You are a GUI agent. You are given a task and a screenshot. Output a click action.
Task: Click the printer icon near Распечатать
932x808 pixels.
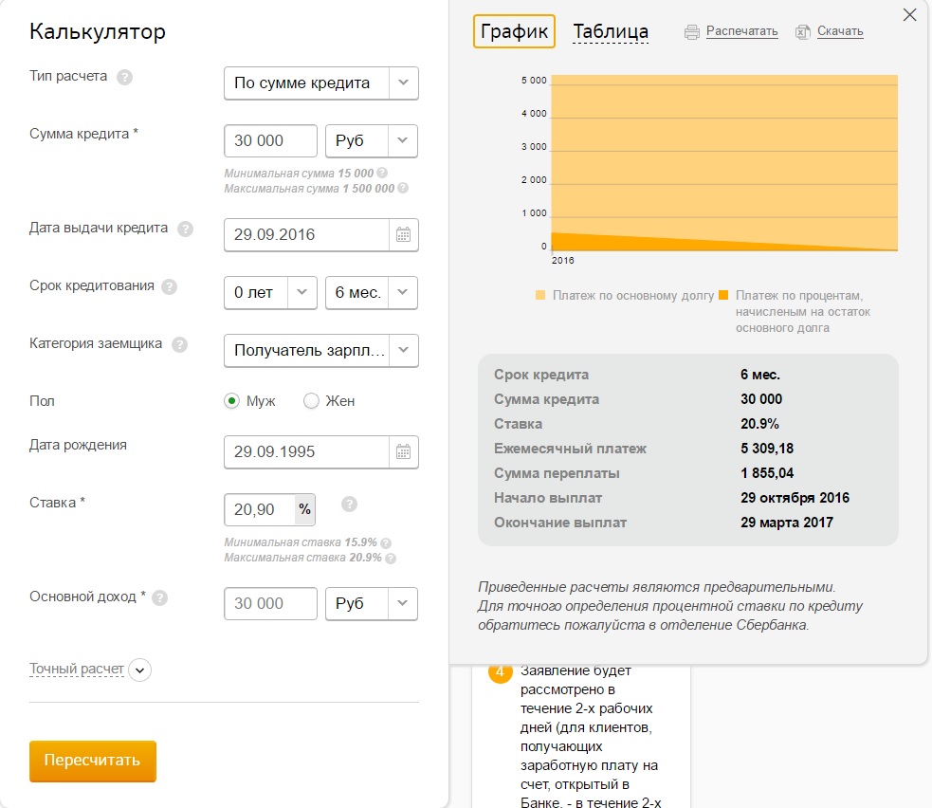(691, 32)
